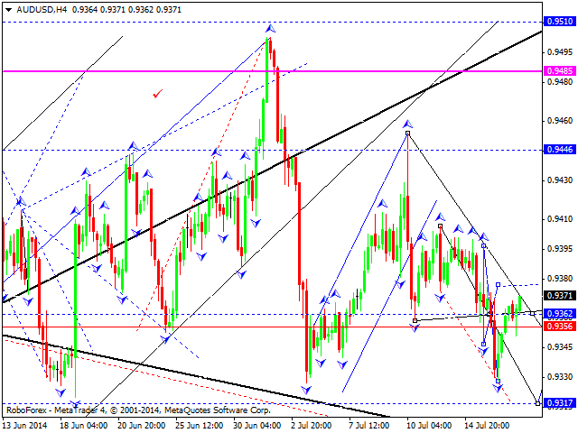The width and height of the screenshot is (578, 433).
Task: Select the red checkmark on the chart
Action: pos(158,94)
